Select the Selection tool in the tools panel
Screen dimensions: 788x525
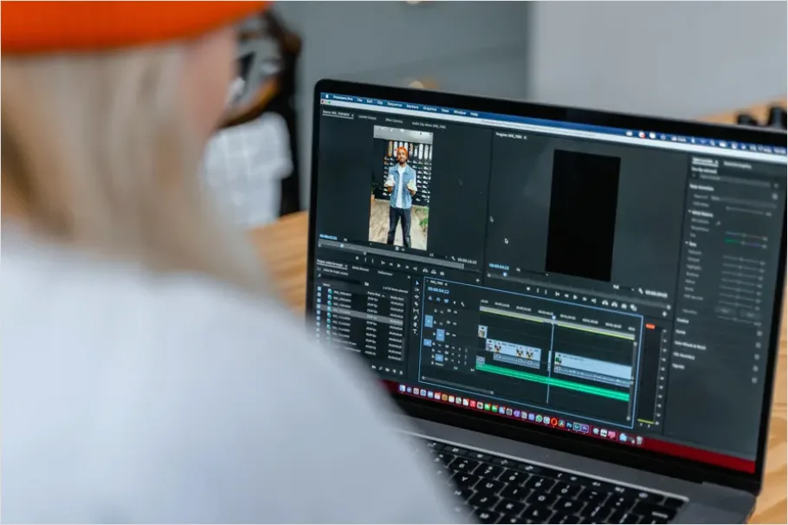pos(417,283)
